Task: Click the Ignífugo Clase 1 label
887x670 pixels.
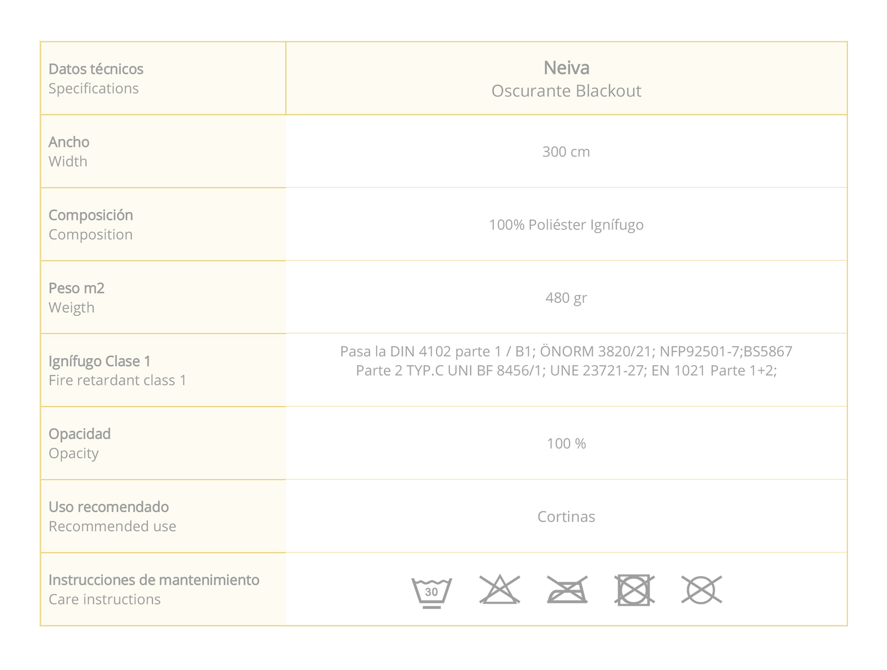Action: [x=99, y=361]
